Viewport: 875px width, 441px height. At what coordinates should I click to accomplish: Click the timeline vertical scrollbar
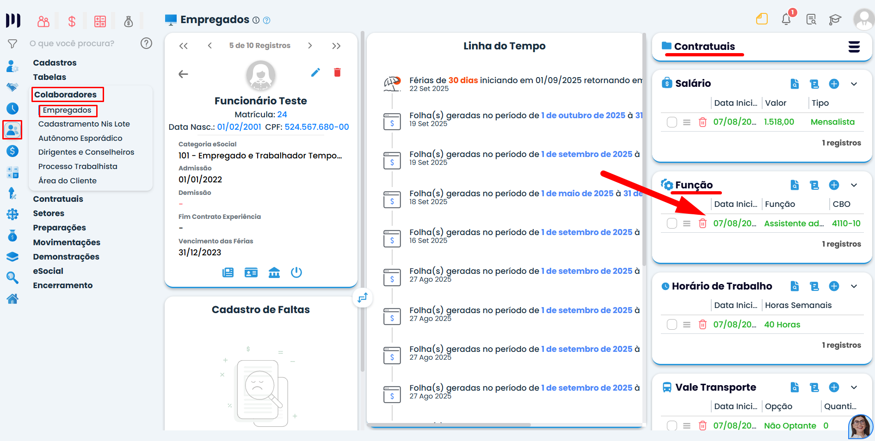[644, 149]
